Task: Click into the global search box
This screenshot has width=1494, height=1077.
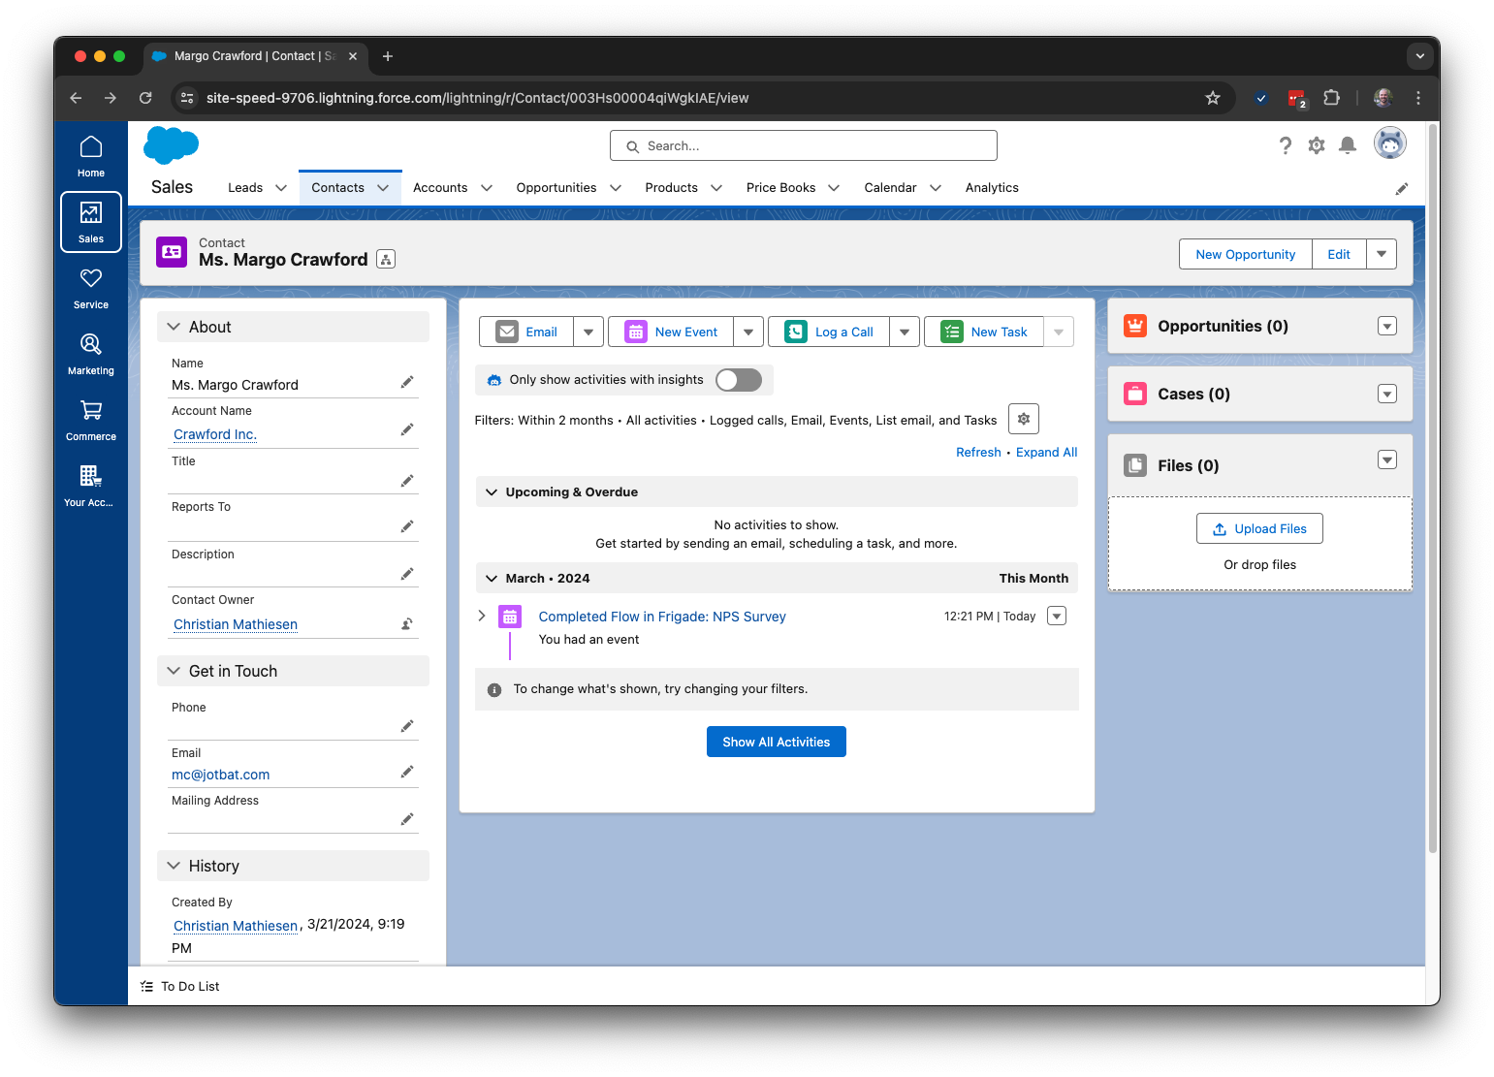Action: (x=803, y=145)
